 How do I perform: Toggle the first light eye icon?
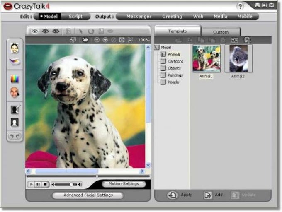pos(35,31)
